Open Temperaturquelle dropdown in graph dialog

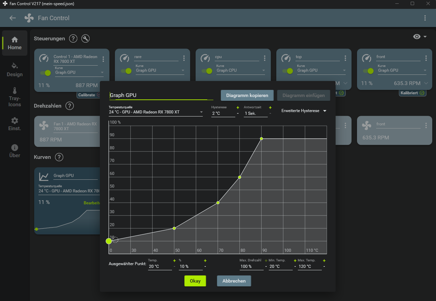pyautogui.click(x=156, y=112)
